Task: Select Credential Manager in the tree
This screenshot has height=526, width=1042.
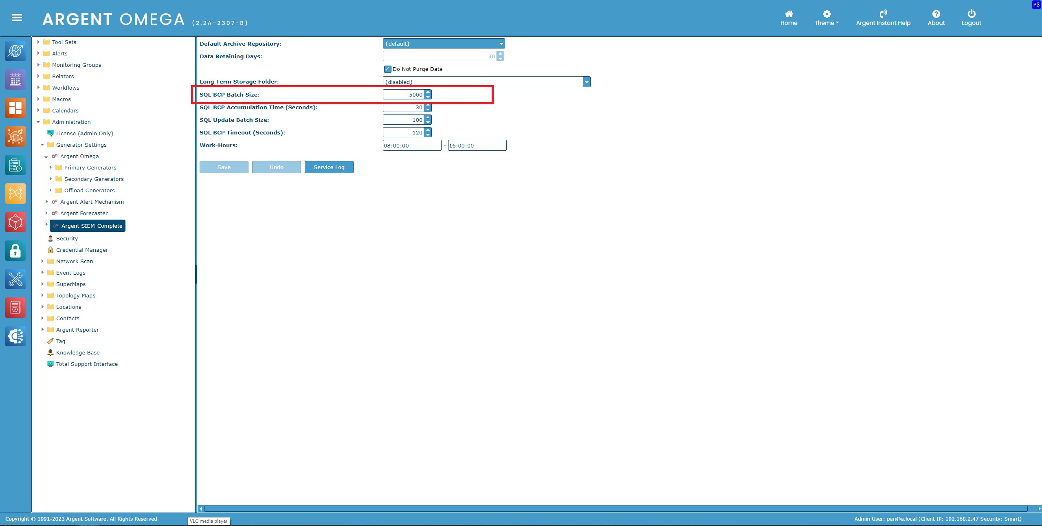Action: (x=82, y=250)
